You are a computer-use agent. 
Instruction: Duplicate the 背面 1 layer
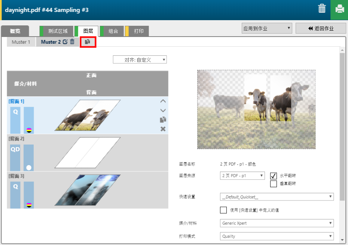163,120
